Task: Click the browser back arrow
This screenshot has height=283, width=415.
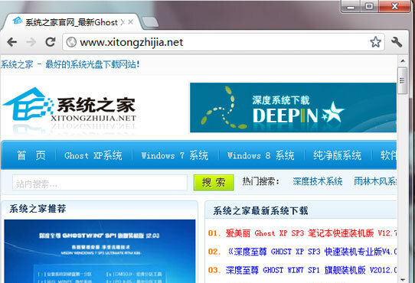Action: click(12, 42)
